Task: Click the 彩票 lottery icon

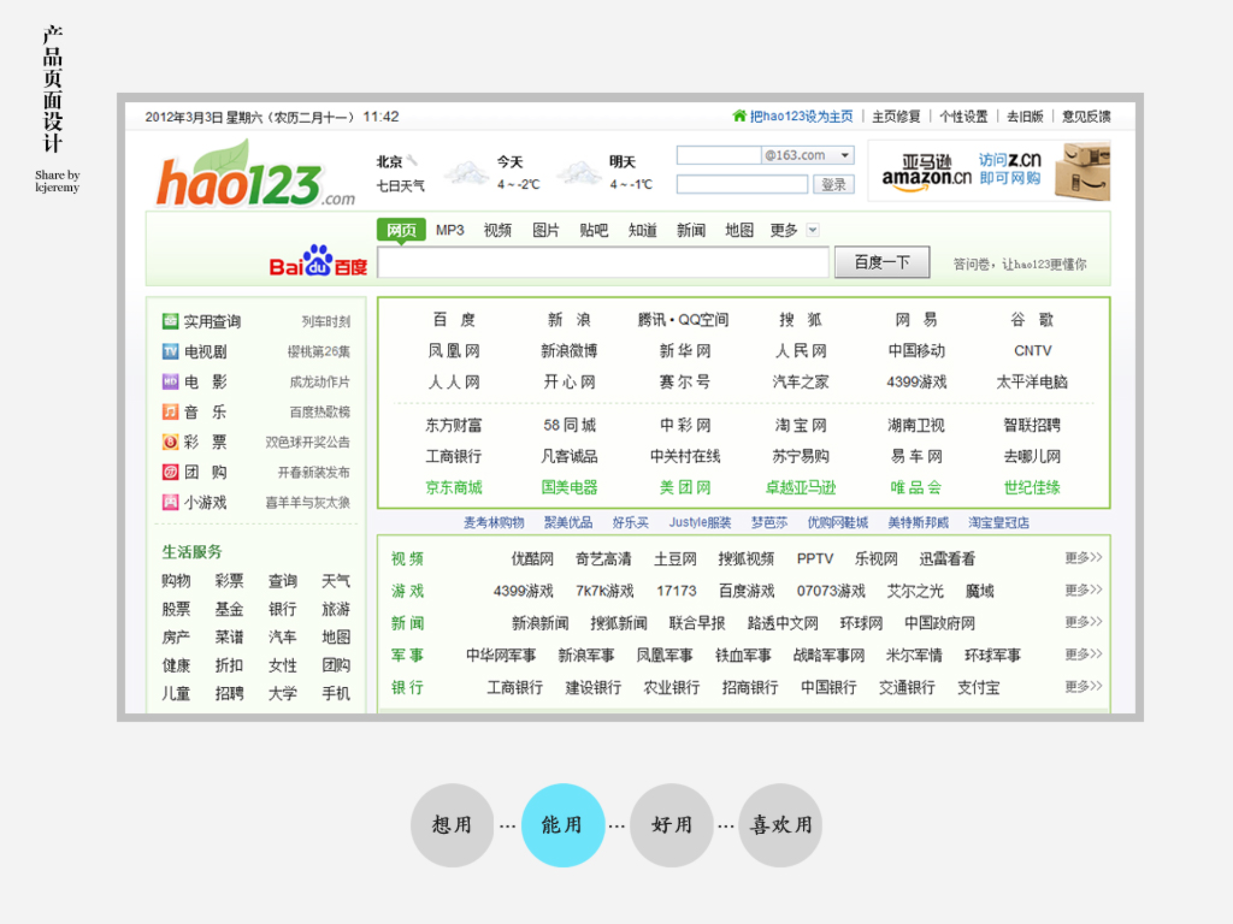Action: click(x=170, y=442)
